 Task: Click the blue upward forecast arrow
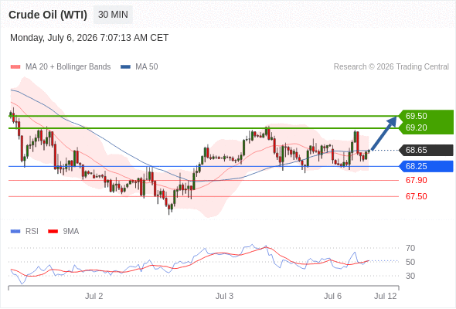(384, 133)
